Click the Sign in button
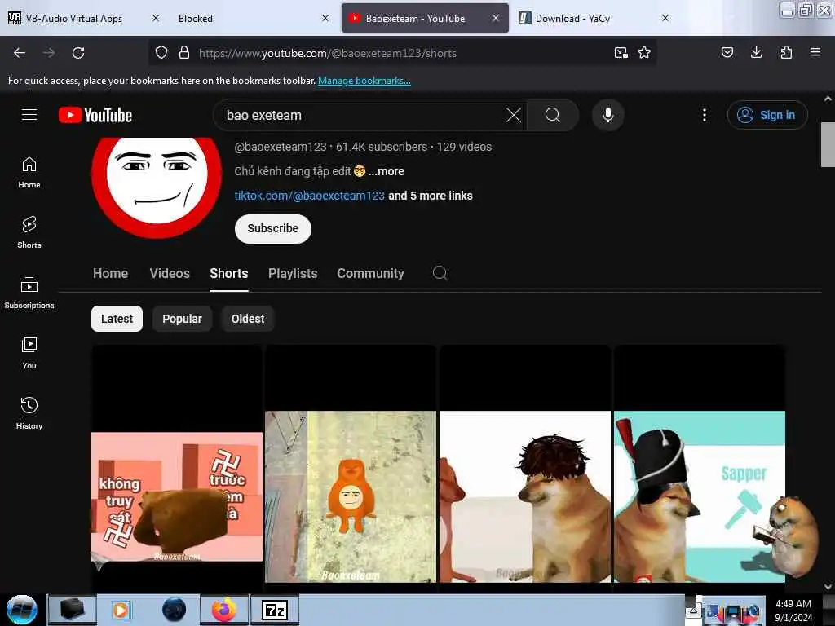Screen dimensions: 835x626 (767, 115)
